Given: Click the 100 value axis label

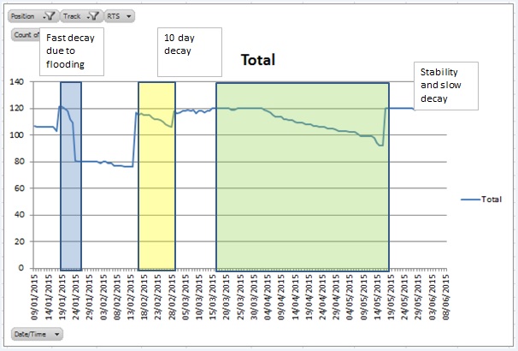Looking at the screenshot, I should [x=16, y=135].
